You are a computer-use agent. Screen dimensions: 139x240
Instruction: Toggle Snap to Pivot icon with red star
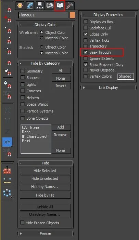8,19
